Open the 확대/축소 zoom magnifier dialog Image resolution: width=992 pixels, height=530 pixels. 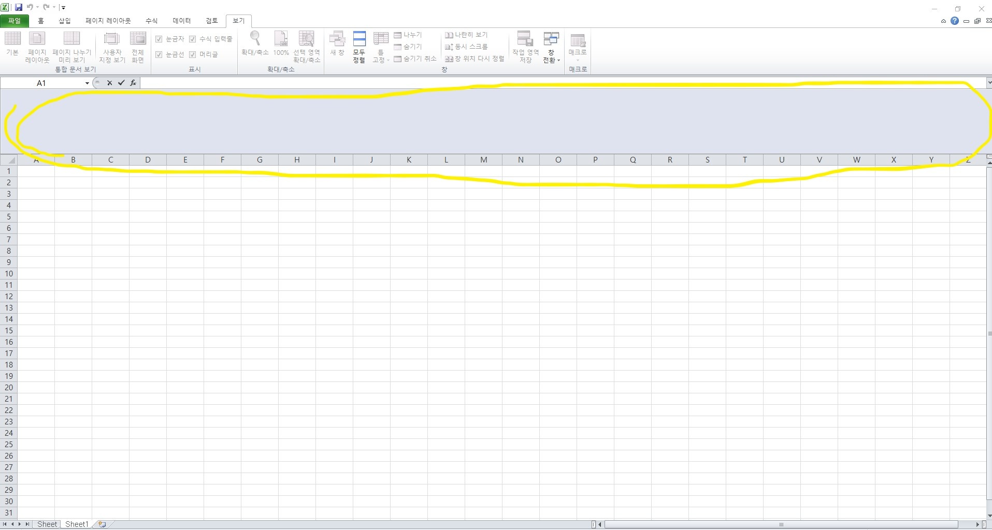(255, 43)
